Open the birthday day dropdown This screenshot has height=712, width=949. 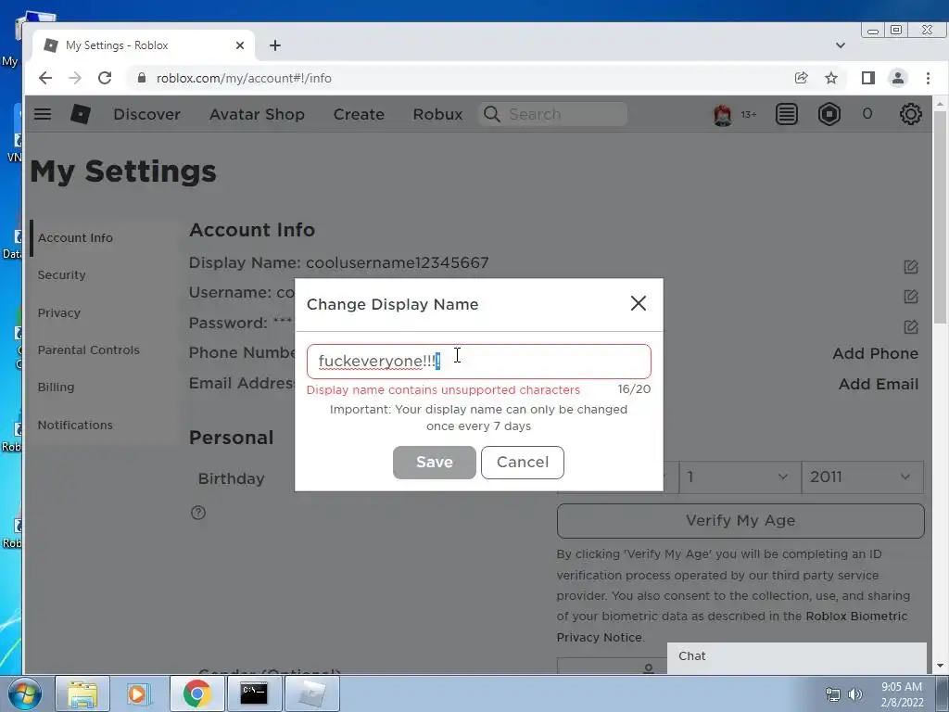[x=740, y=477]
